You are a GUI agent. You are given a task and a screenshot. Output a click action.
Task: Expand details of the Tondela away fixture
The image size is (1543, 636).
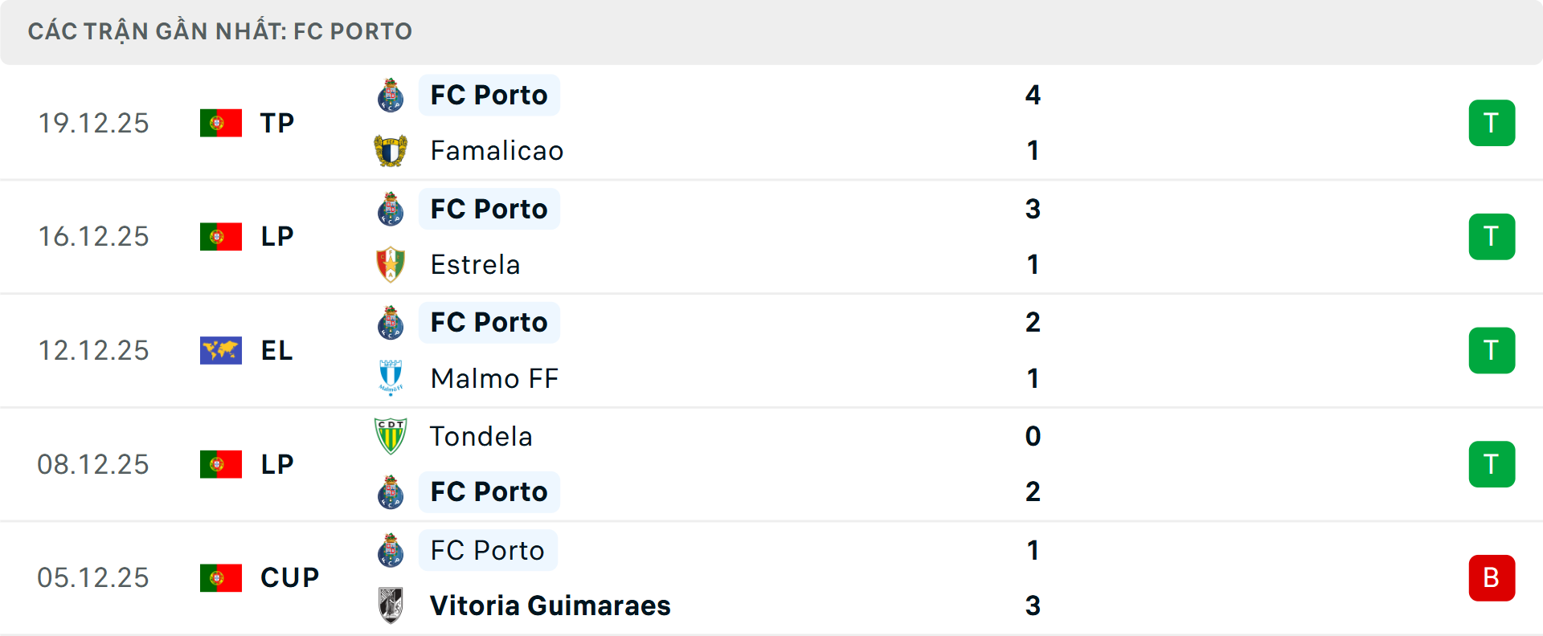coord(93,463)
